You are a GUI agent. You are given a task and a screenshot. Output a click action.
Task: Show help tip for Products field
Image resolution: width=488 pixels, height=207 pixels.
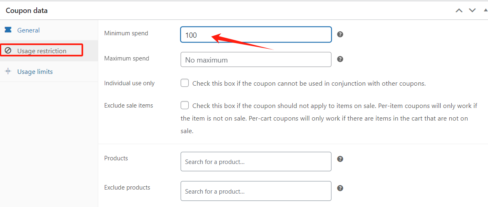click(x=340, y=159)
